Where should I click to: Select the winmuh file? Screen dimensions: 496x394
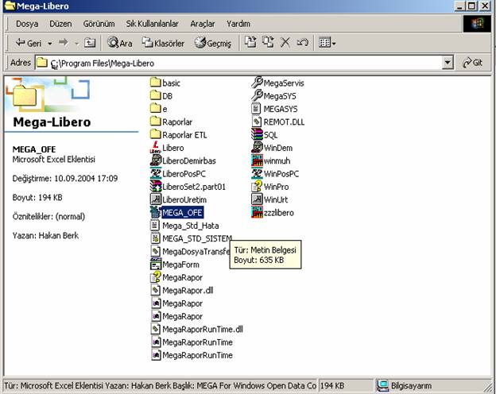point(271,160)
